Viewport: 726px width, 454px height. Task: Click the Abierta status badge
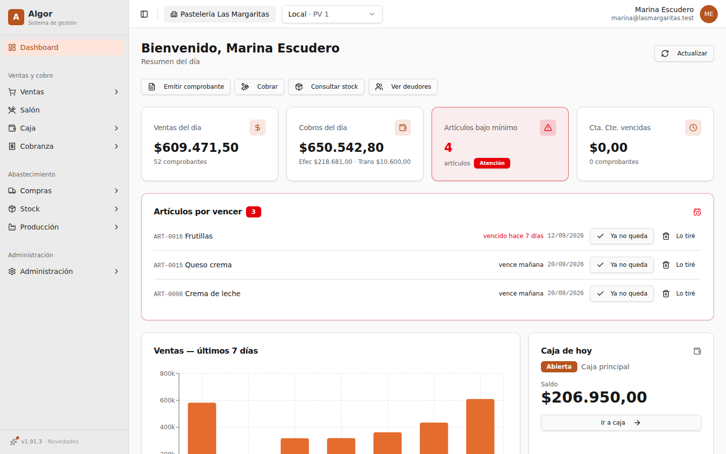[x=559, y=367]
